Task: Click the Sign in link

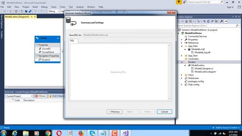Action: (x=230, y=7)
